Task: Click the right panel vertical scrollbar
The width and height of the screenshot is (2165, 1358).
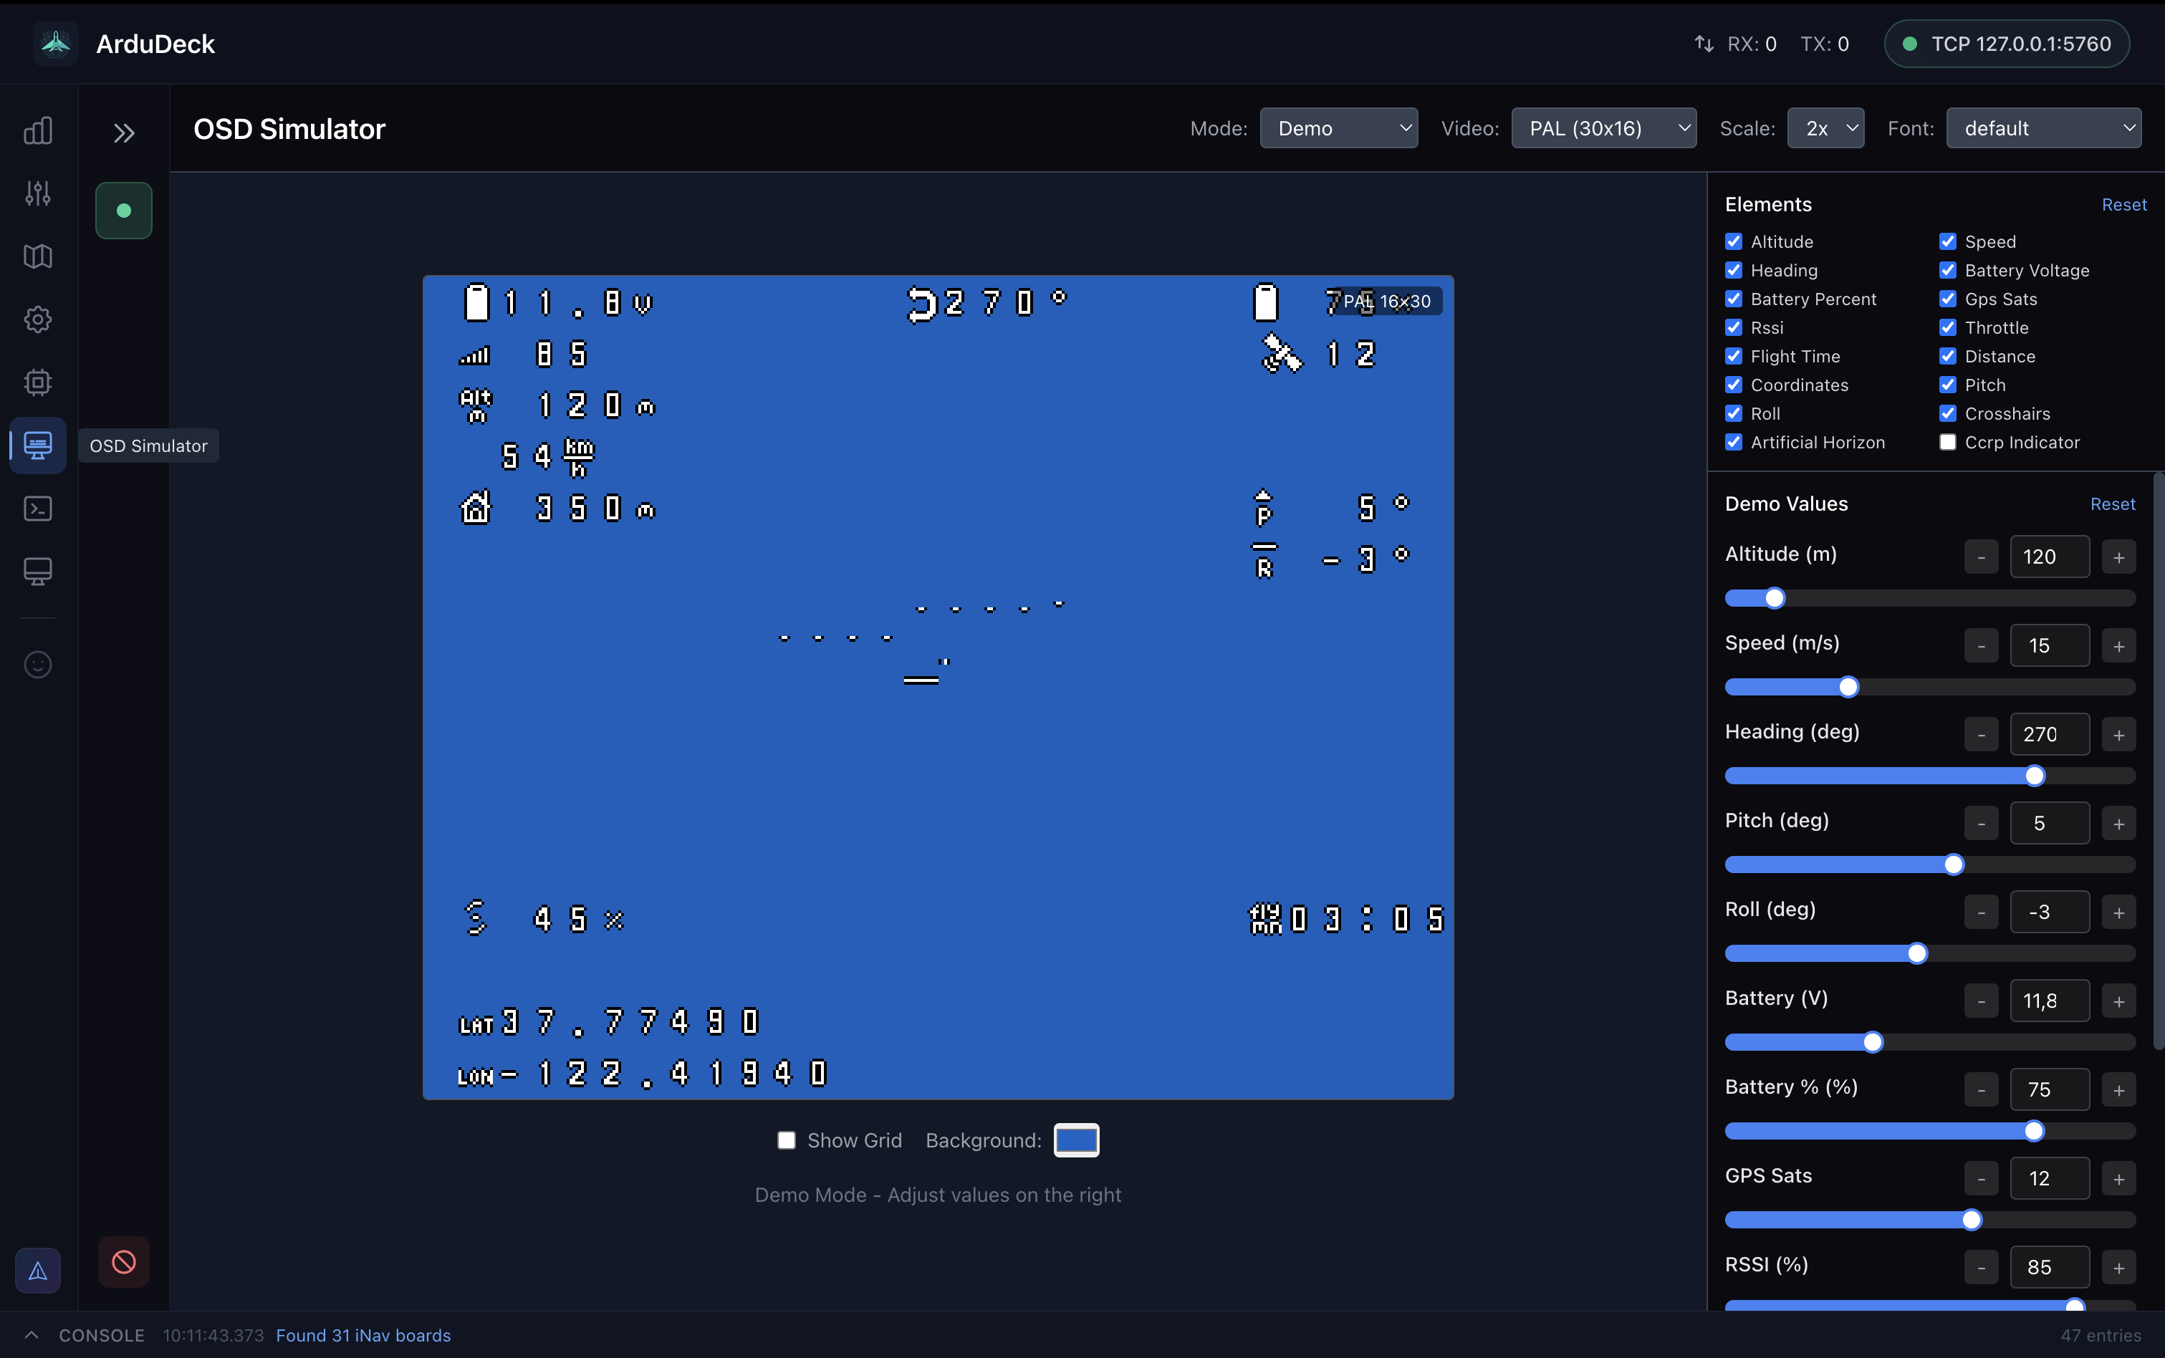Action: [x=2159, y=761]
